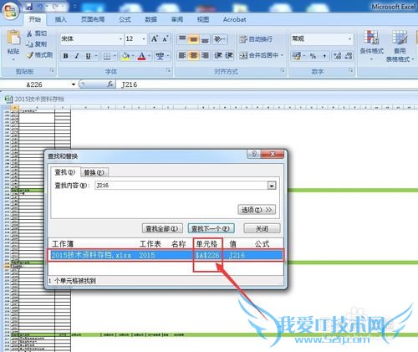Click Merge and Center (合并后居中)
The width and height of the screenshot is (418, 352).
point(259,55)
